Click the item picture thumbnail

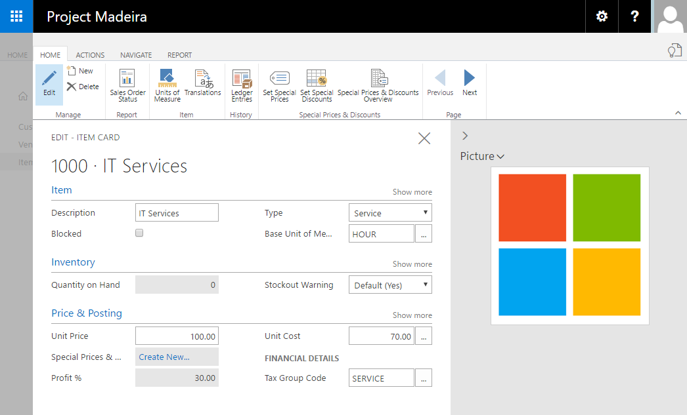(x=569, y=245)
